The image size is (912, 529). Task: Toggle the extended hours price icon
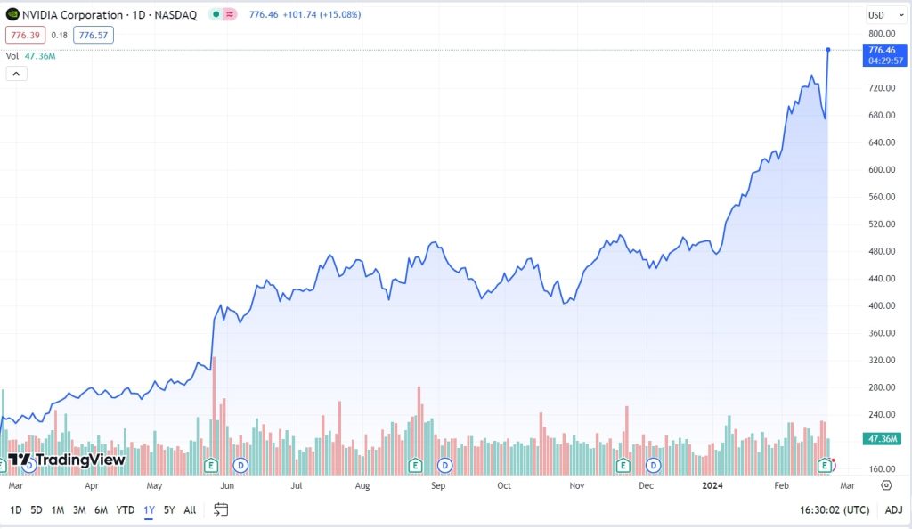231,14
